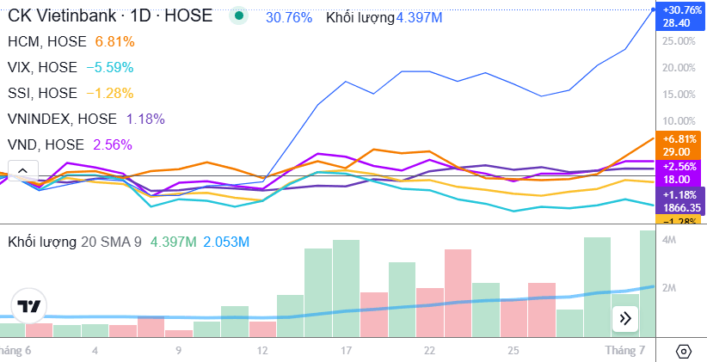This screenshot has height=362, width=707.
Task: Click the 6.81% HCM percentage value
Action: [x=115, y=42]
